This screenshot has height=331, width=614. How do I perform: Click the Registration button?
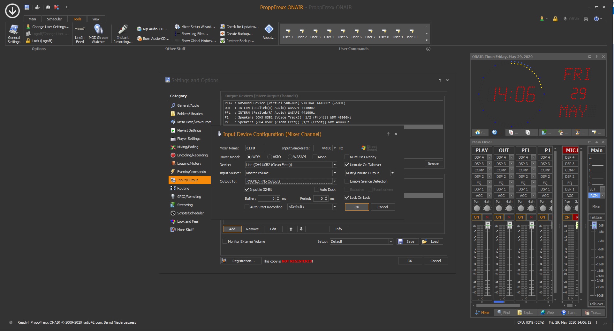[241, 261]
